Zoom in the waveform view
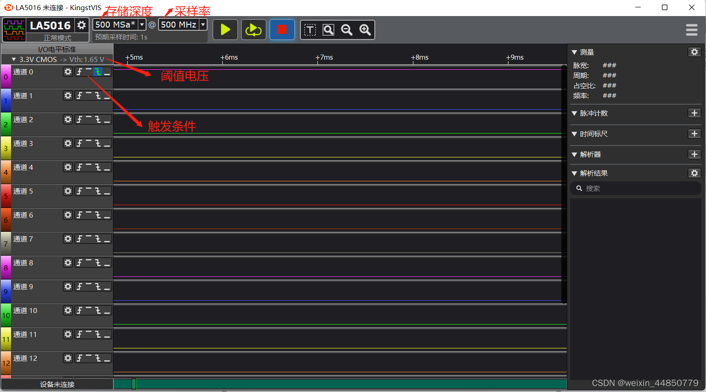Image resolution: width=706 pixels, height=392 pixels. tap(365, 30)
